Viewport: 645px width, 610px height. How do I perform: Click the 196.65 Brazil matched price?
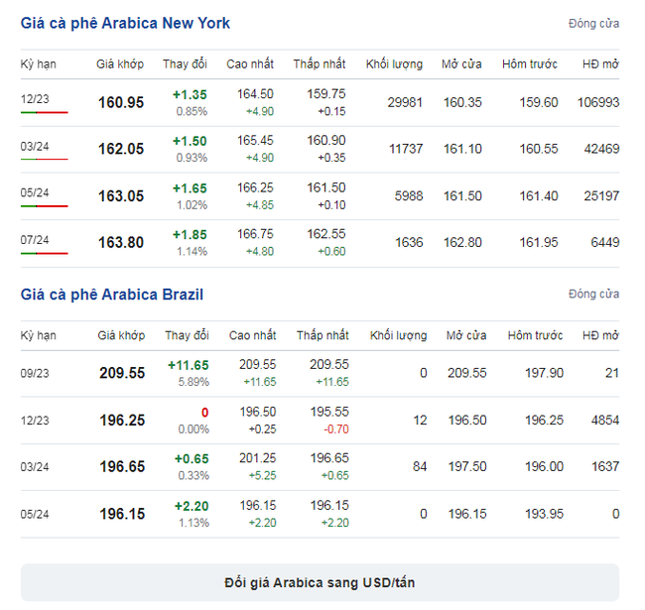122,466
